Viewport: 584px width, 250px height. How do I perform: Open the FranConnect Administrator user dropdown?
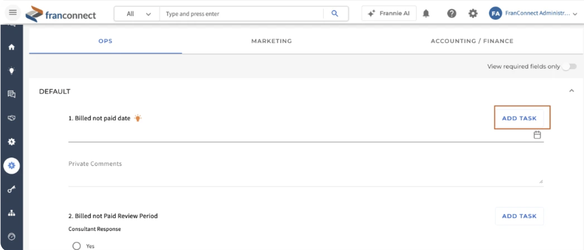coord(533,13)
